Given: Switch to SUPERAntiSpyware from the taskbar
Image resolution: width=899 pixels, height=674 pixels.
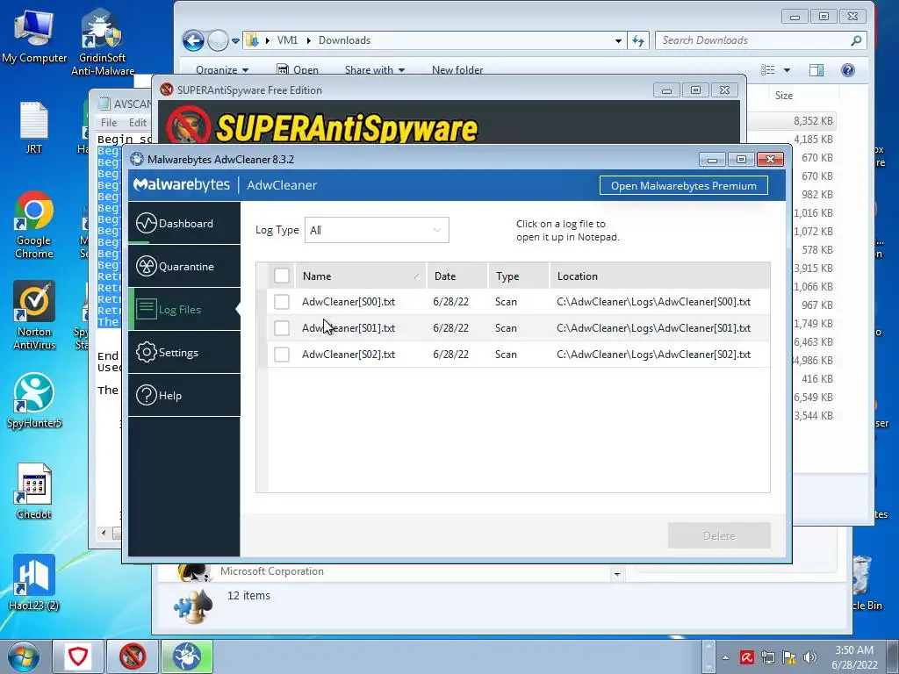Looking at the screenshot, I should click(133, 656).
